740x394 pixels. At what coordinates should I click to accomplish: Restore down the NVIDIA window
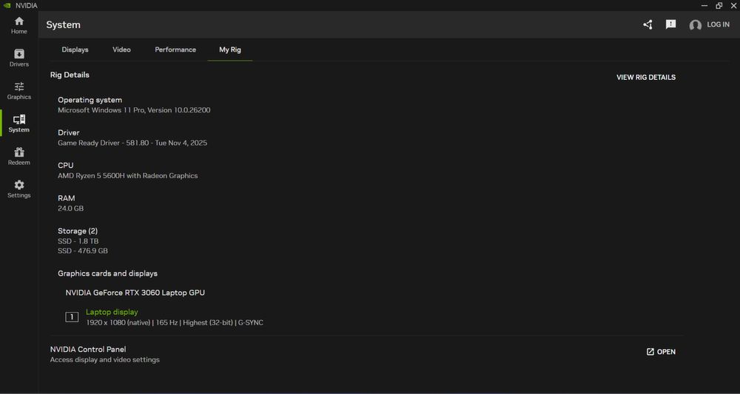pos(719,6)
